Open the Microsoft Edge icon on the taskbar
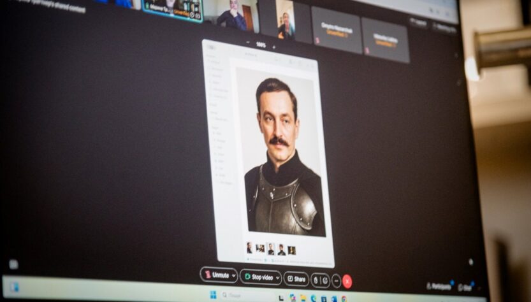The width and height of the screenshot is (531, 302). tap(313, 298)
